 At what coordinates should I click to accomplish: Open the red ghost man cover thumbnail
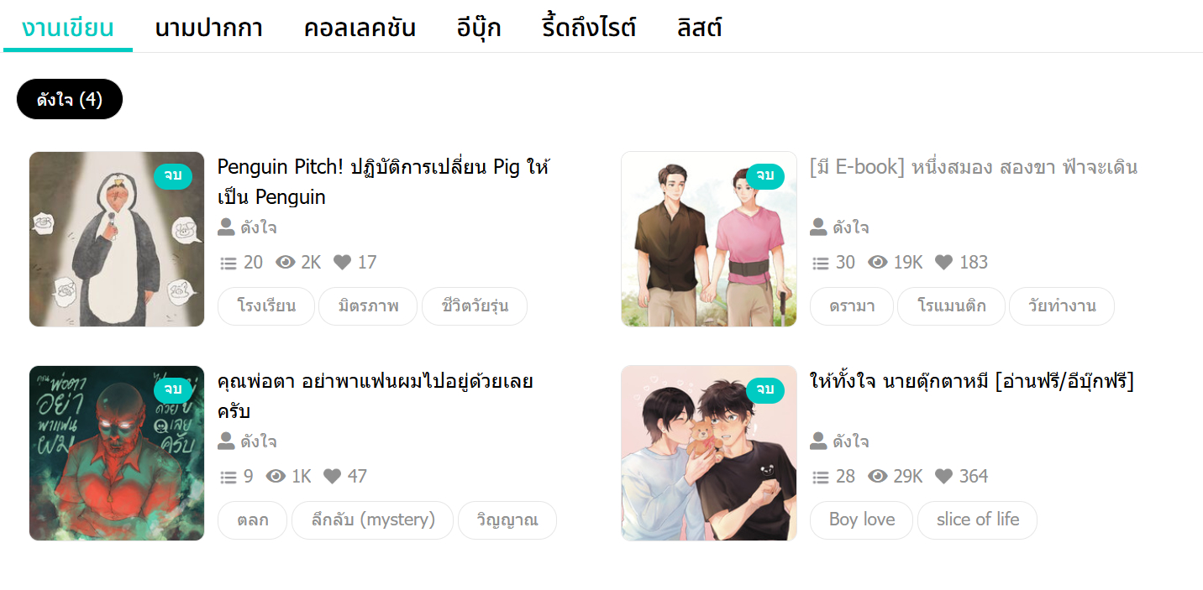117,453
